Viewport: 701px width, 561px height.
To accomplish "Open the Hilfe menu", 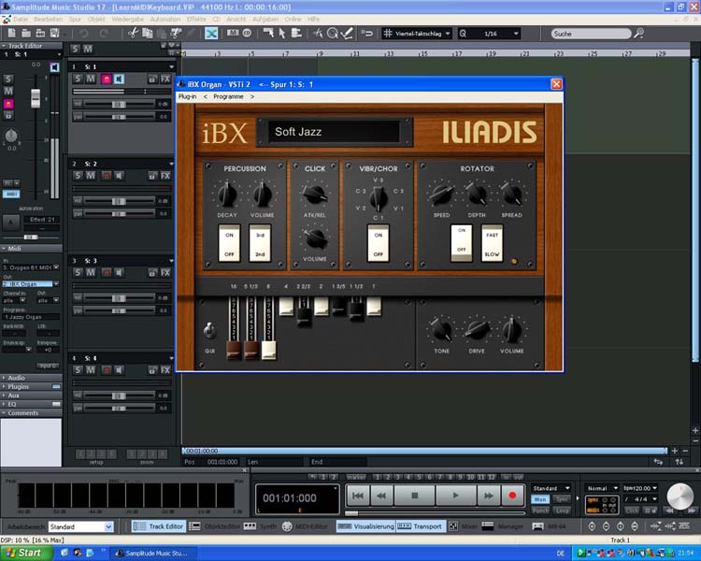I will (313, 20).
